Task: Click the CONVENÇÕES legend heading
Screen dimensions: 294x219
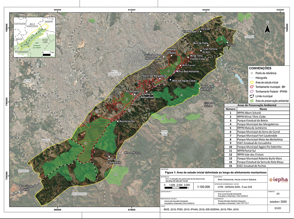Action: tap(260, 69)
